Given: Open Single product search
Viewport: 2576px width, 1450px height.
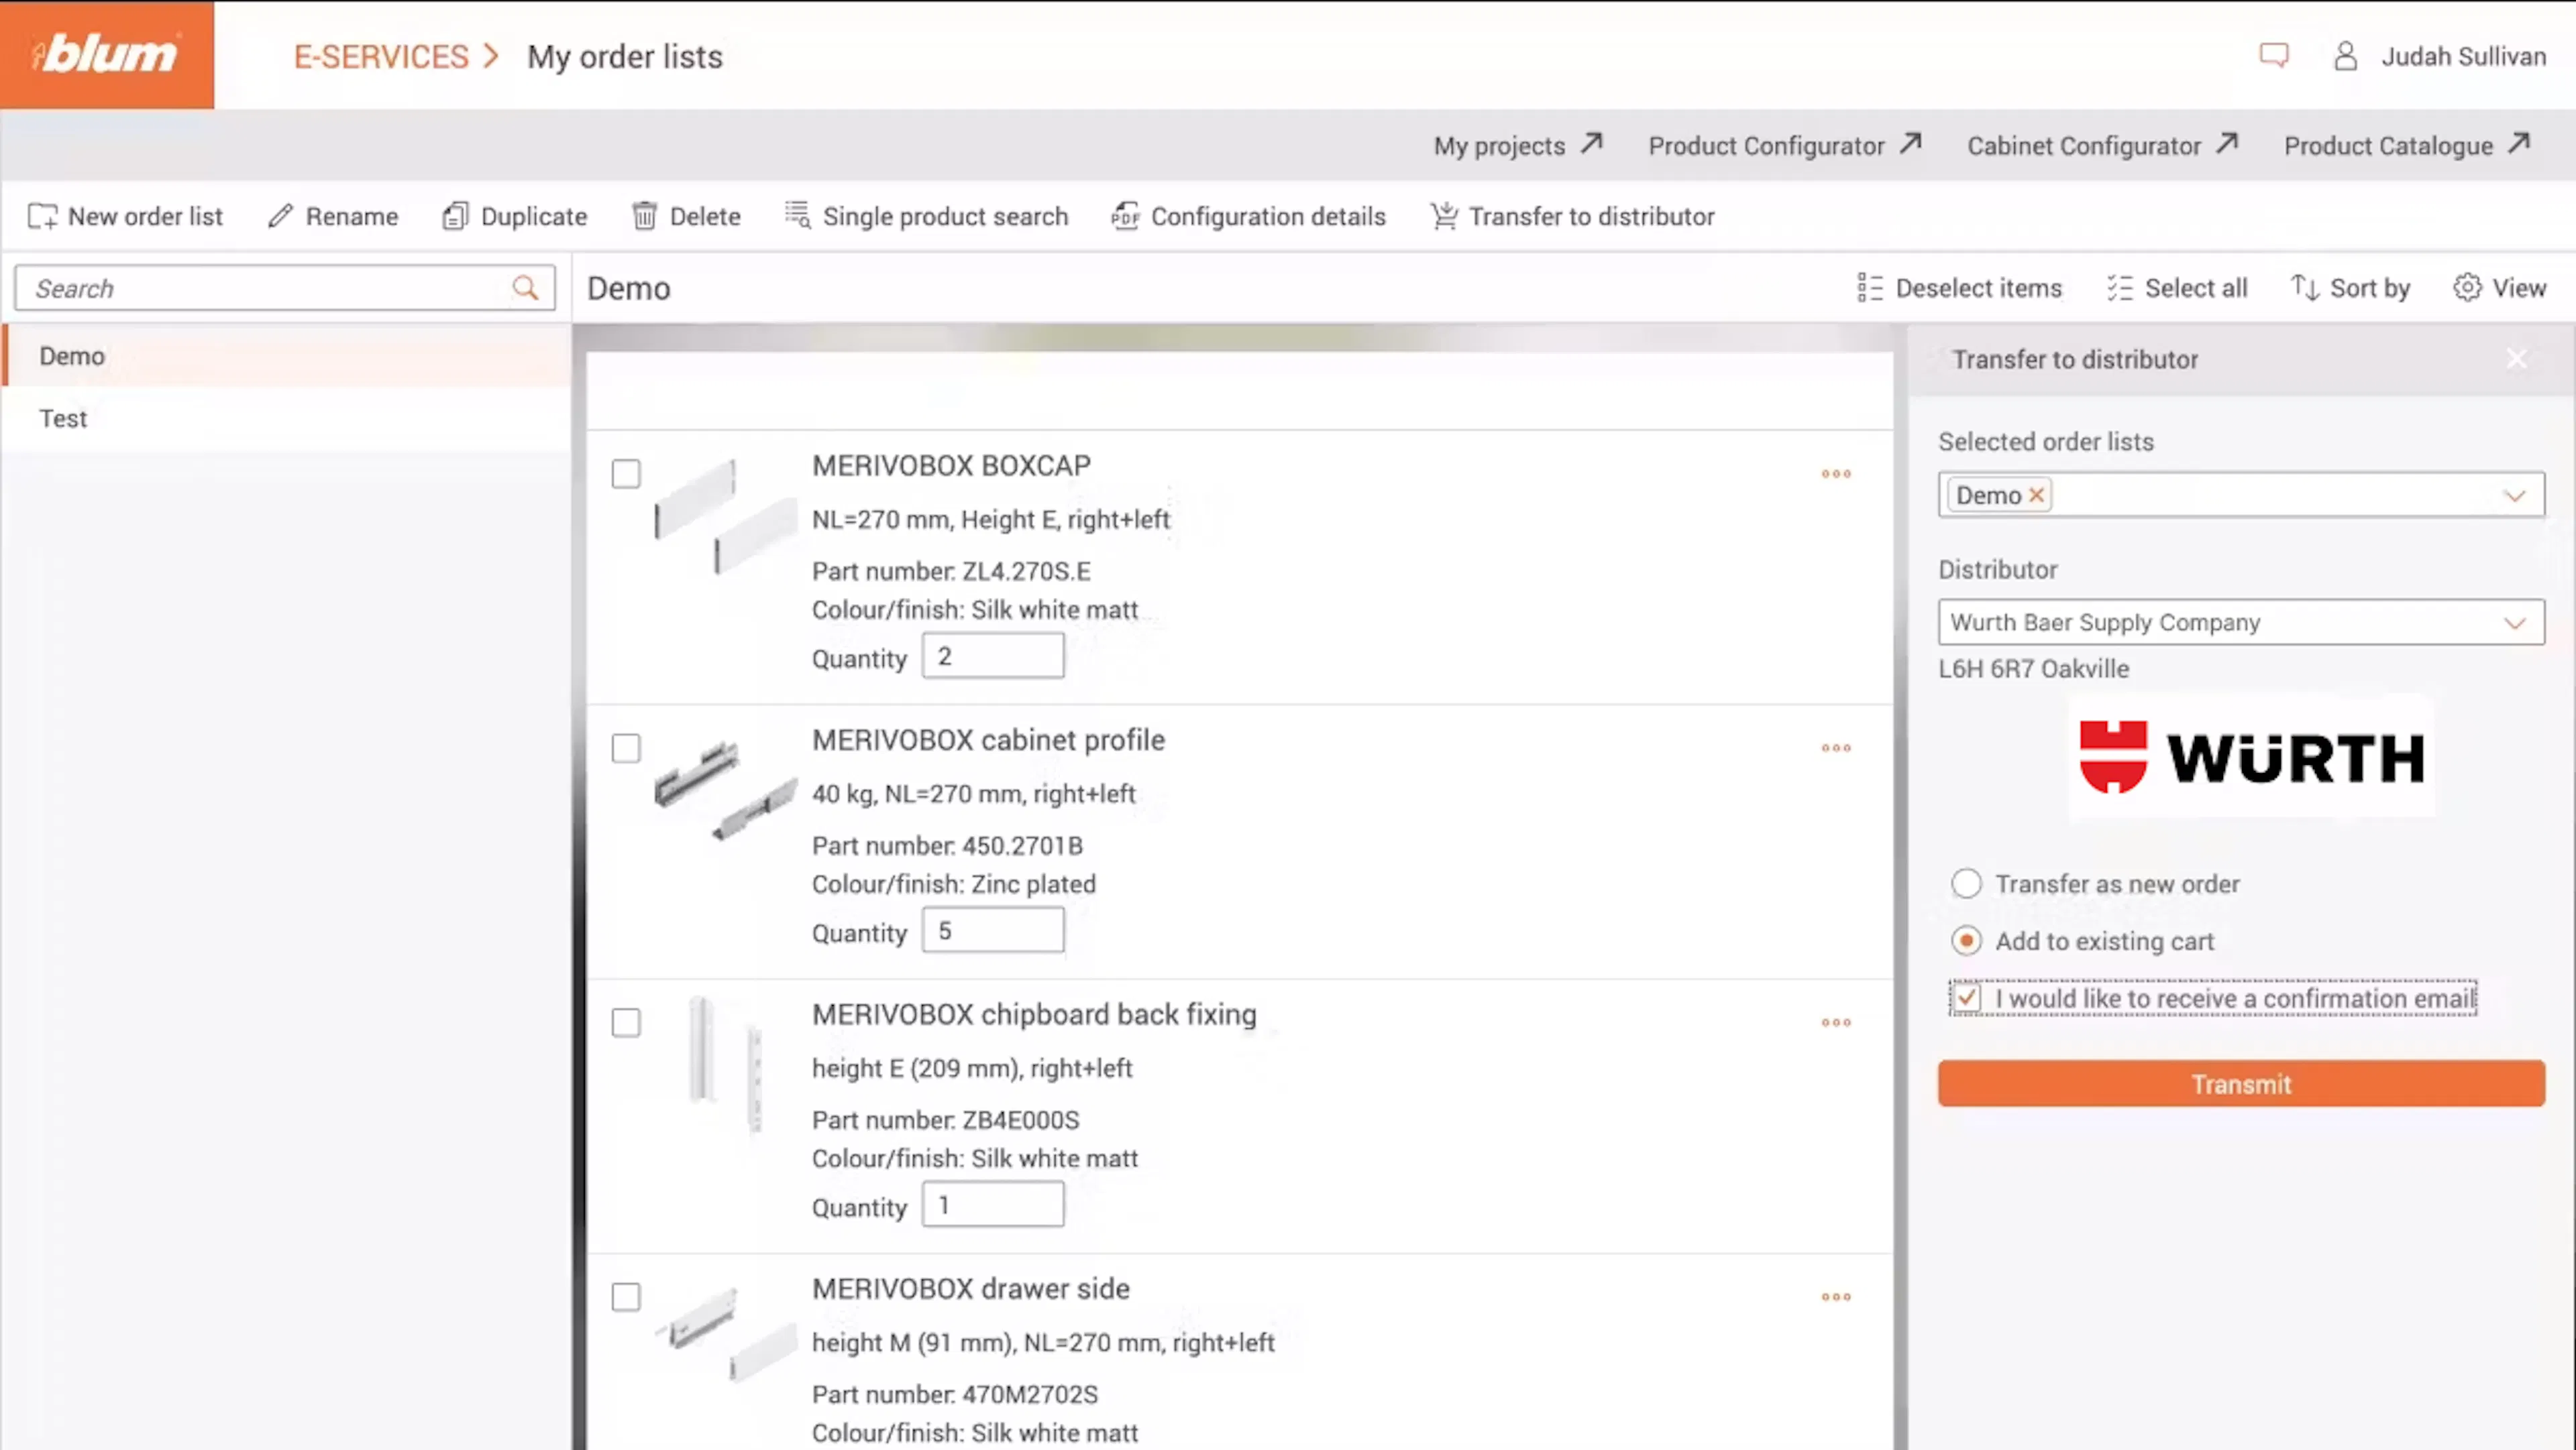Looking at the screenshot, I should point(925,216).
